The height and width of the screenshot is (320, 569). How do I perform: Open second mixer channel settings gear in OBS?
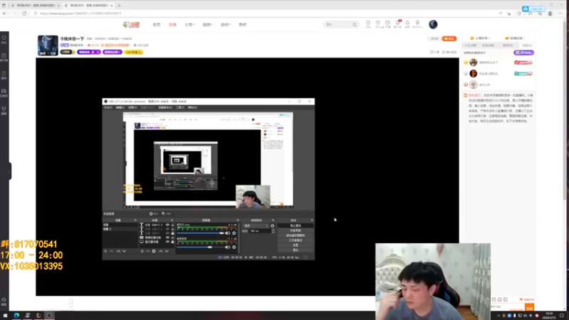coord(234,247)
